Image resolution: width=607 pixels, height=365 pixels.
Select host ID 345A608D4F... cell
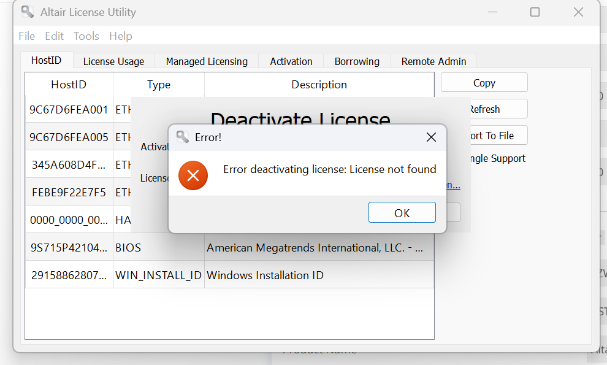pyautogui.click(x=69, y=164)
